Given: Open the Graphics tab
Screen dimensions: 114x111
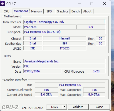Looking at the screenshot, I should [63, 11].
